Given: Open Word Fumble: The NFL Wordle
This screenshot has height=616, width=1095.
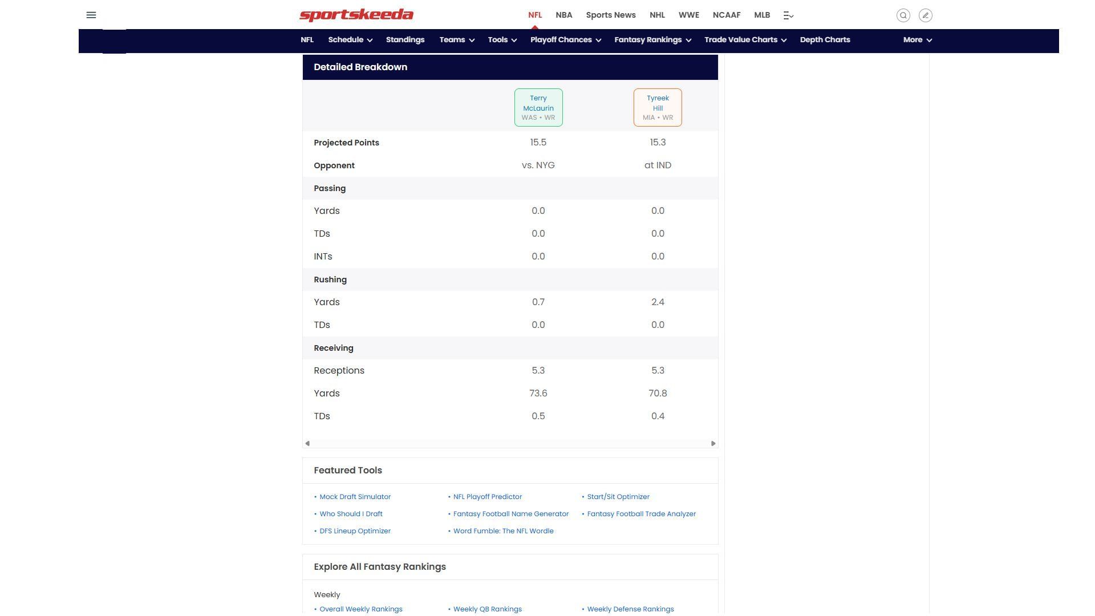Looking at the screenshot, I should [x=503, y=531].
